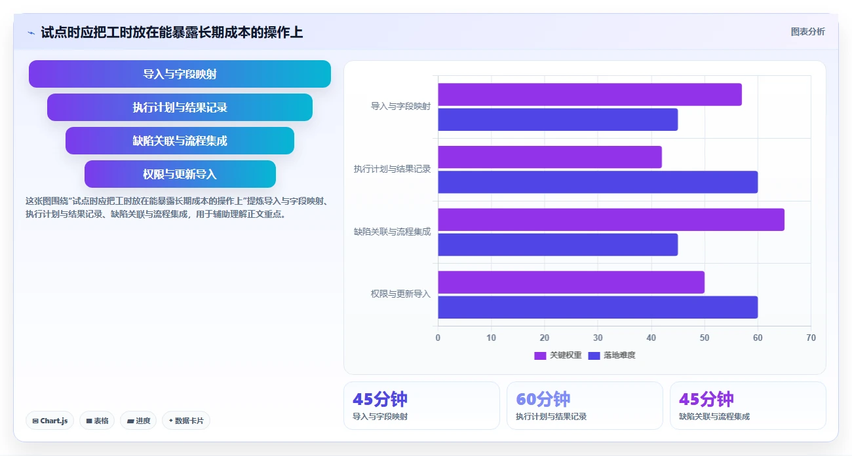Open the 60分钟 执行计划与结果记录 data card
The height and width of the screenshot is (456, 852).
[585, 406]
